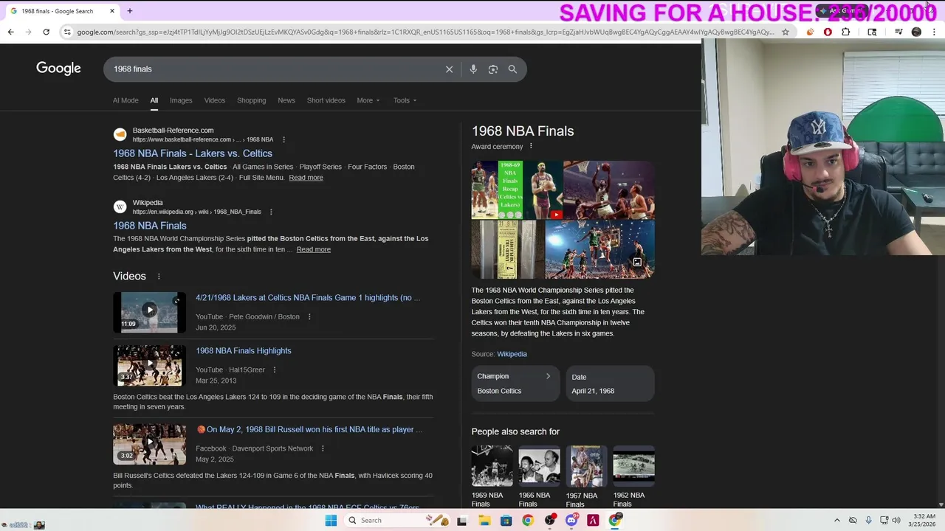Click Read more under Wikipedia snippet
Screen dimensions: 945x531
[314, 249]
